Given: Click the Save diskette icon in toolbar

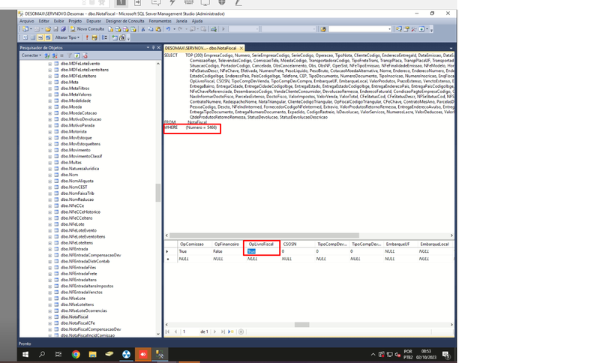Looking at the screenshot, I should pyautogui.click(x=55, y=29).
